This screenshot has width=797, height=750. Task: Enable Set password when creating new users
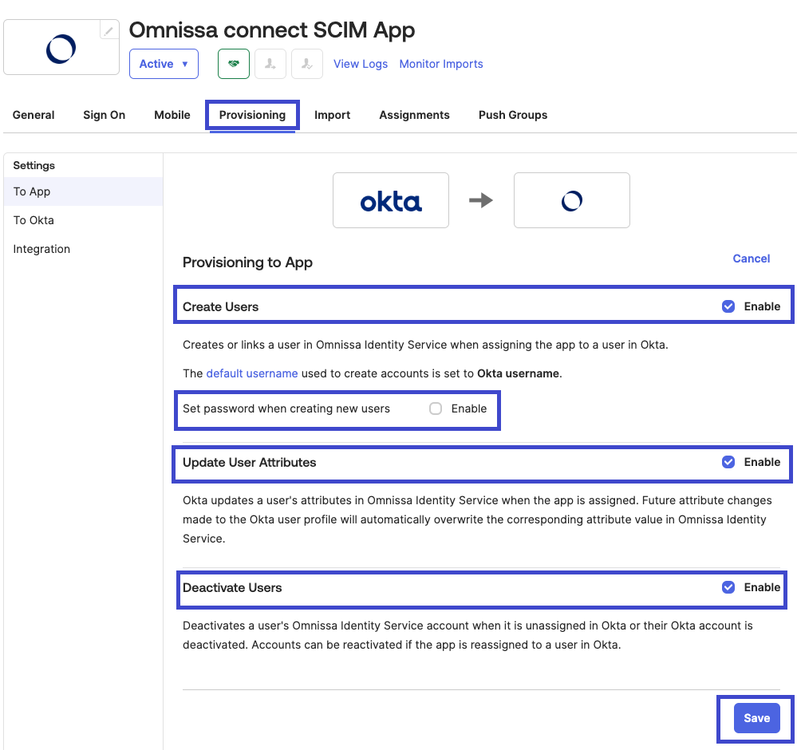pos(436,409)
